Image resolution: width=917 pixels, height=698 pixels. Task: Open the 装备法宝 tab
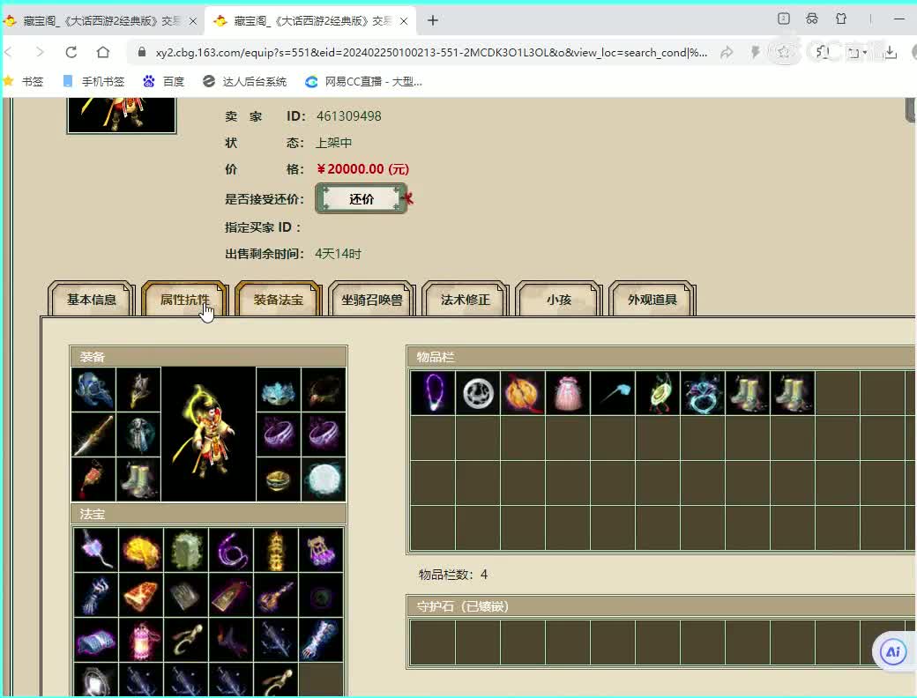(x=279, y=300)
